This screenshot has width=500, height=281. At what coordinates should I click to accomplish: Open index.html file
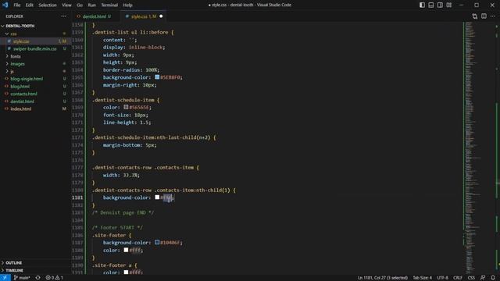coord(21,108)
